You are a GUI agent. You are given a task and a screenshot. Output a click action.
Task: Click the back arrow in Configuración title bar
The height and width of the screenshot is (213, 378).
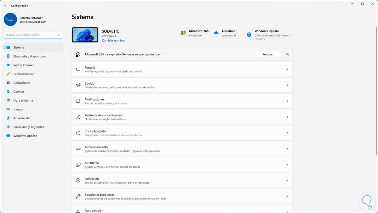pos(5,6)
